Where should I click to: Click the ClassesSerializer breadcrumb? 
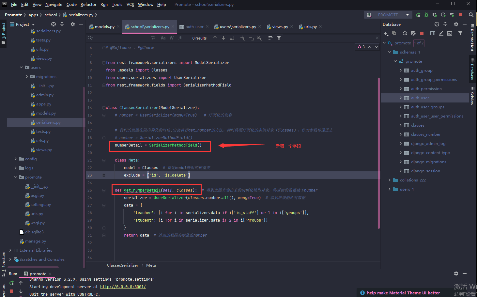pos(123,265)
